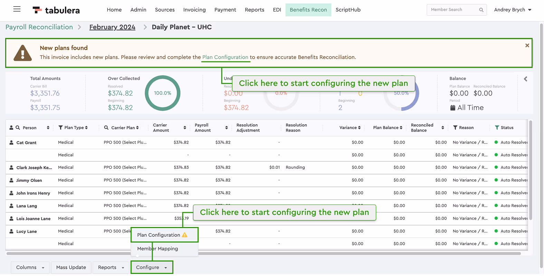Click the Carrier Bill $3,351.76 total
The width and height of the screenshot is (544, 276).
[45, 93]
